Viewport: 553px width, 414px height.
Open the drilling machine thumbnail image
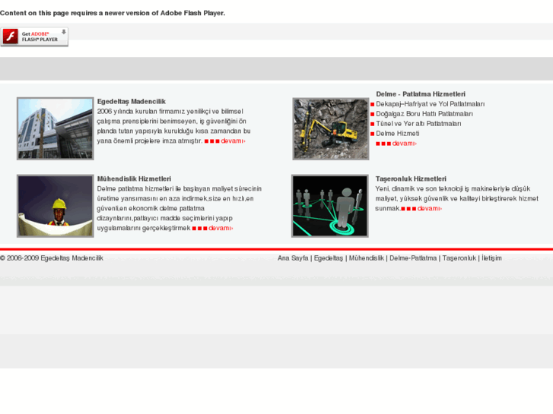[331, 129]
